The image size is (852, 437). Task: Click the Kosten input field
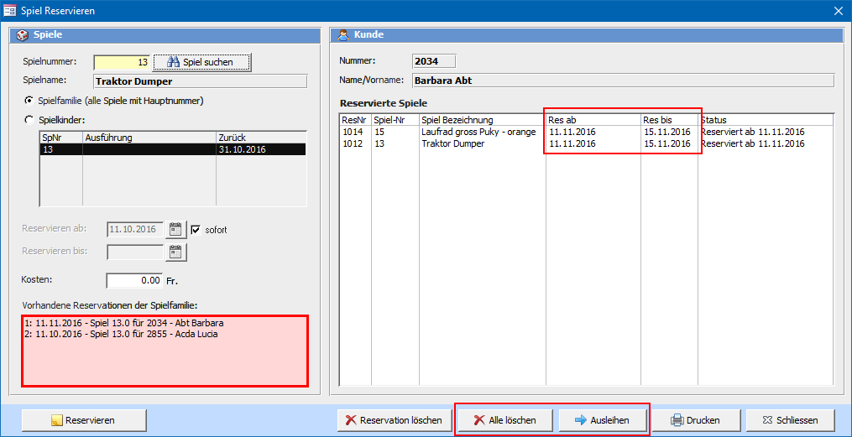click(135, 281)
